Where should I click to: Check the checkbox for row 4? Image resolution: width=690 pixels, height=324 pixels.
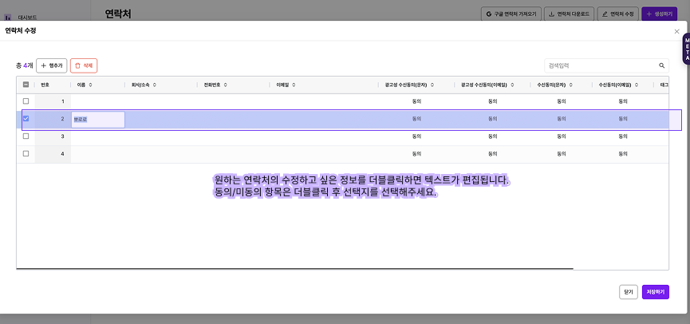26,153
